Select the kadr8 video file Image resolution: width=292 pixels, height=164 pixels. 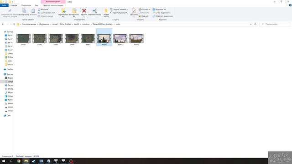click(136, 40)
